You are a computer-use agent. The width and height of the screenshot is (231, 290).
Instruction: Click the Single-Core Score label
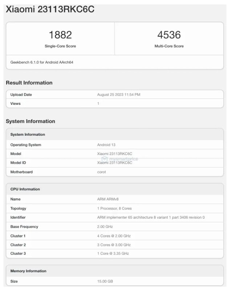(x=60, y=46)
